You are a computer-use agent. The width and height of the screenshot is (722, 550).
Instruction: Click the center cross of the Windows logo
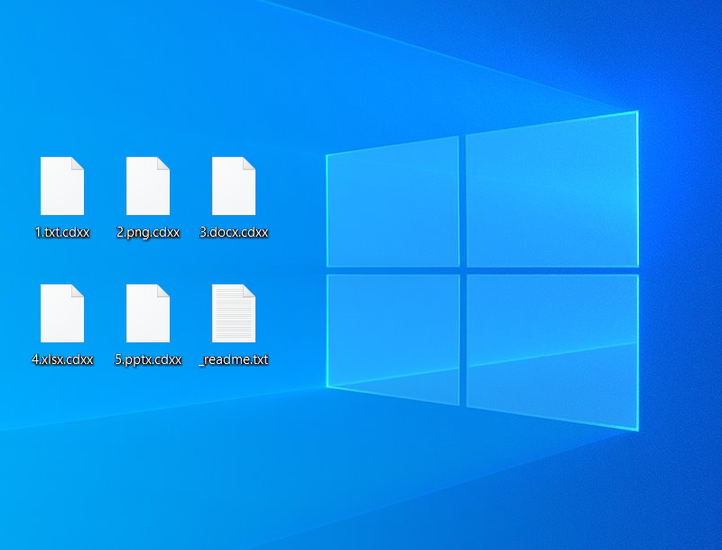click(462, 270)
